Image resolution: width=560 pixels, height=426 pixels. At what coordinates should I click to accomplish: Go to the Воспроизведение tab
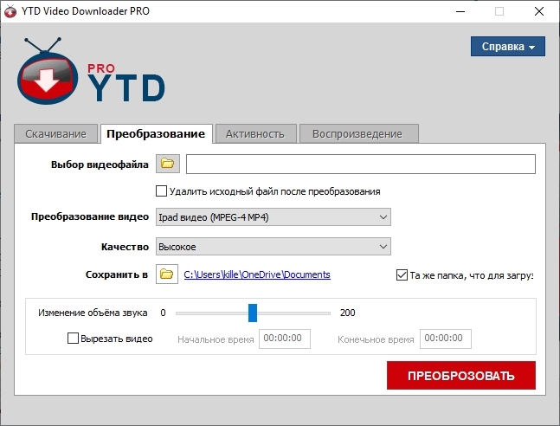[357, 133]
